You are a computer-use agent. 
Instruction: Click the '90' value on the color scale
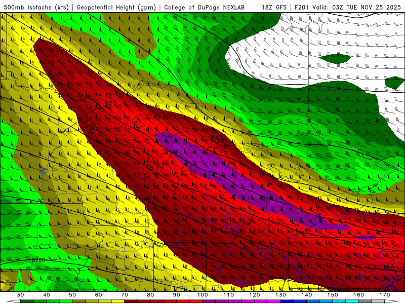coord(177,295)
